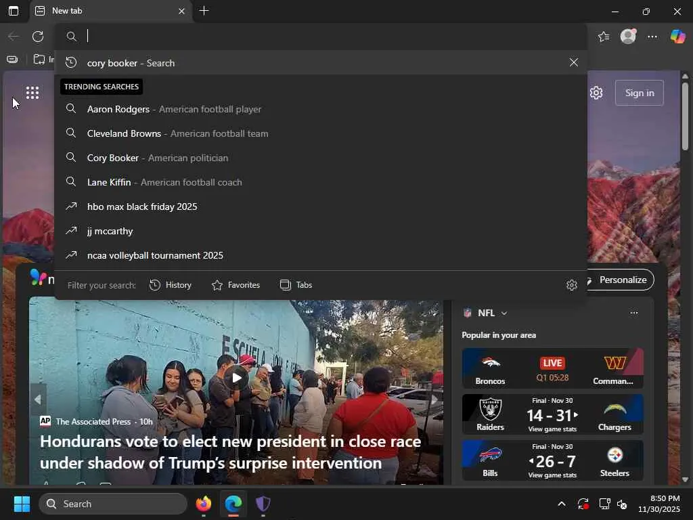Image resolution: width=693 pixels, height=520 pixels.
Task: Go to previous news slide arrow
Action: 38,399
